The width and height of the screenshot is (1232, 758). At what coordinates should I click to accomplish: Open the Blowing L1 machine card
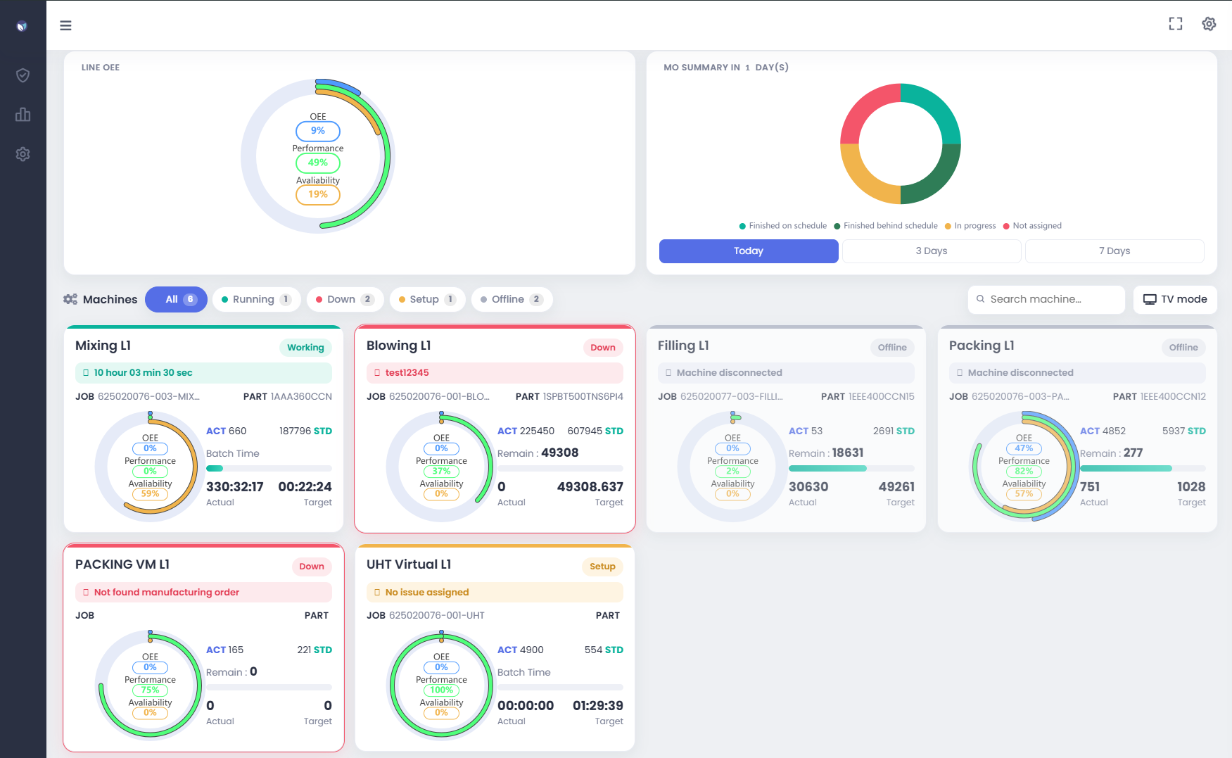click(x=495, y=429)
